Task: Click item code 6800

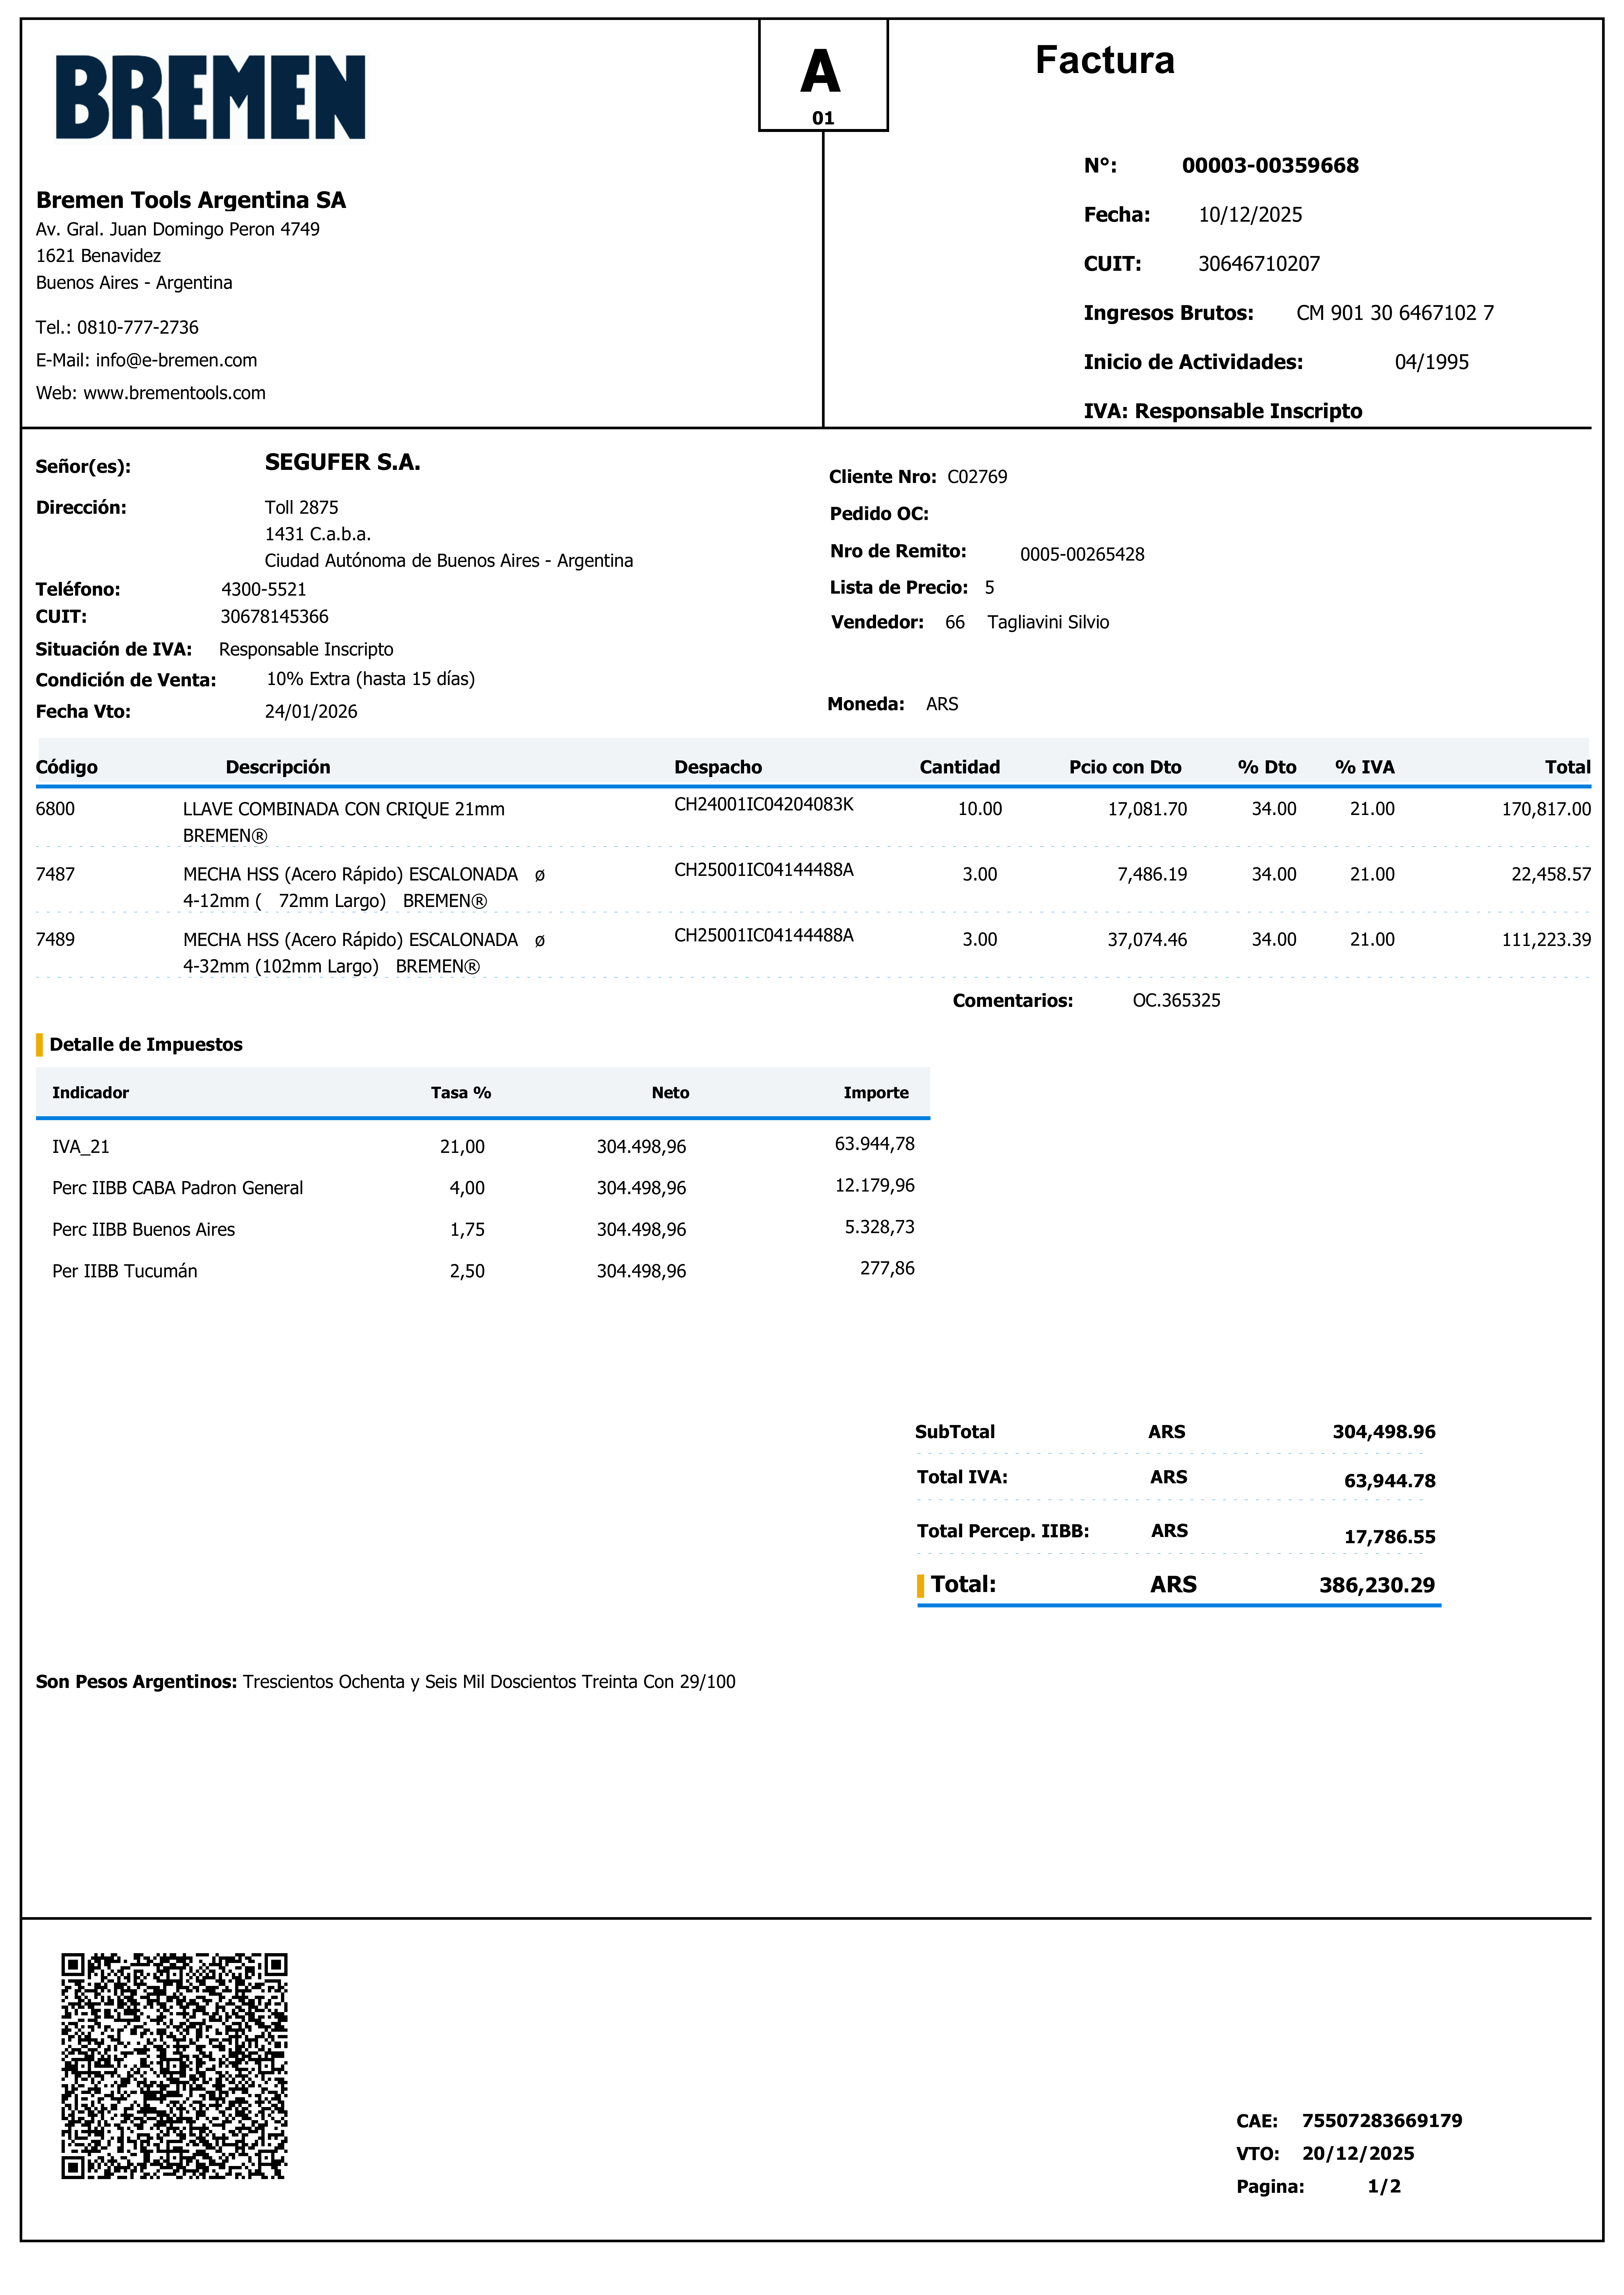Action: tap(55, 809)
